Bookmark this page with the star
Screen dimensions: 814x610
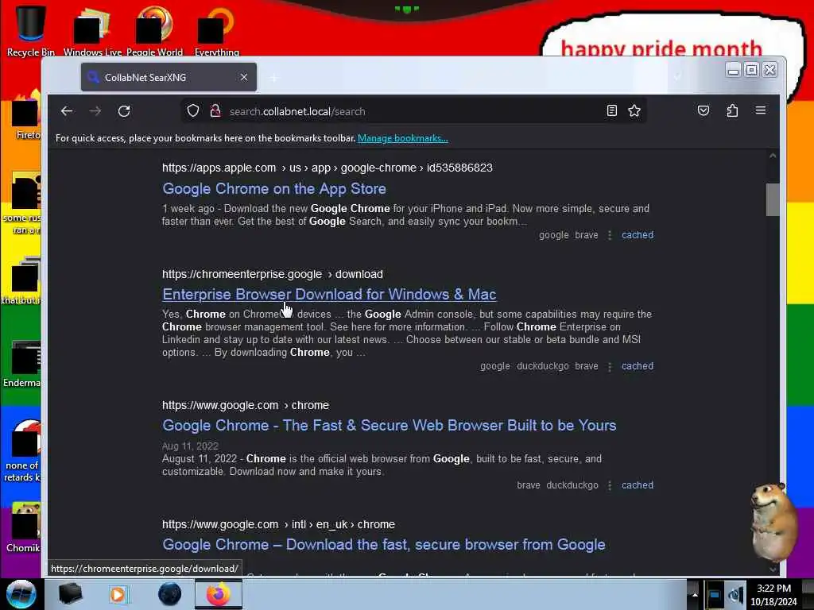coord(634,110)
